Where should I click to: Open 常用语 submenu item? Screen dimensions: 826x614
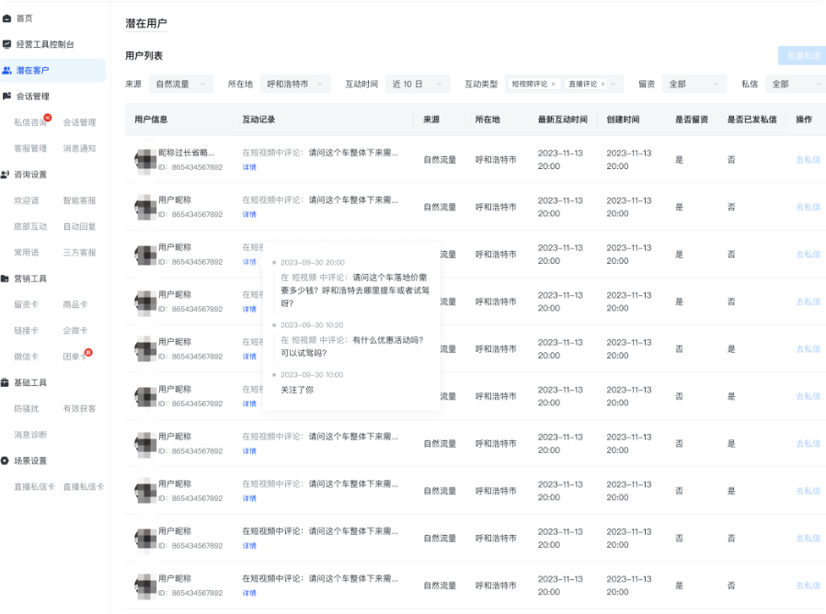[x=27, y=252]
